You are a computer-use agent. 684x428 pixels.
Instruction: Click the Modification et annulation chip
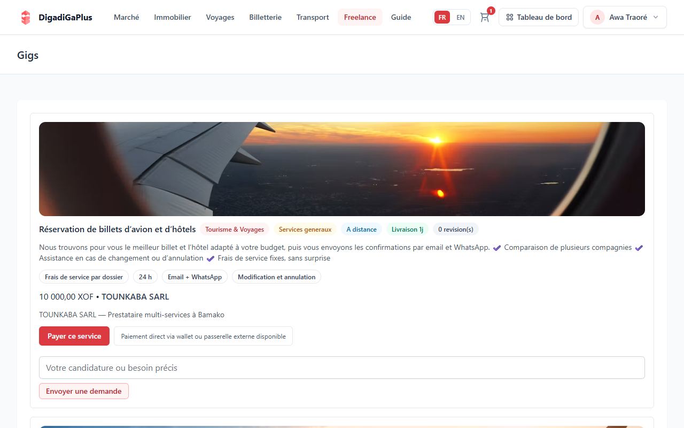[276, 277]
